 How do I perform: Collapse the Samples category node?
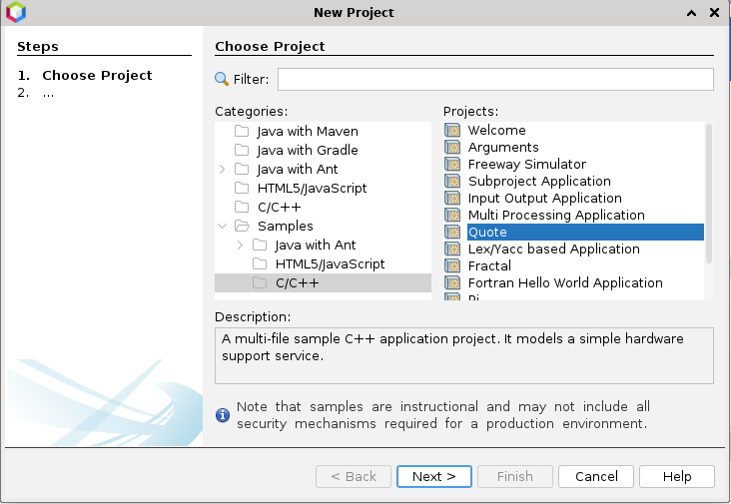[222, 226]
